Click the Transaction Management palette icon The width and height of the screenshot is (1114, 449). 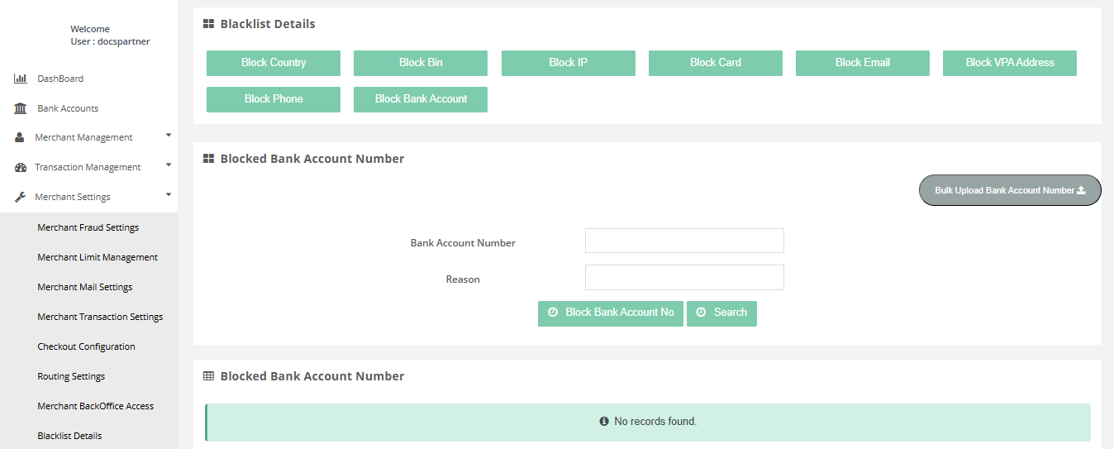click(21, 167)
